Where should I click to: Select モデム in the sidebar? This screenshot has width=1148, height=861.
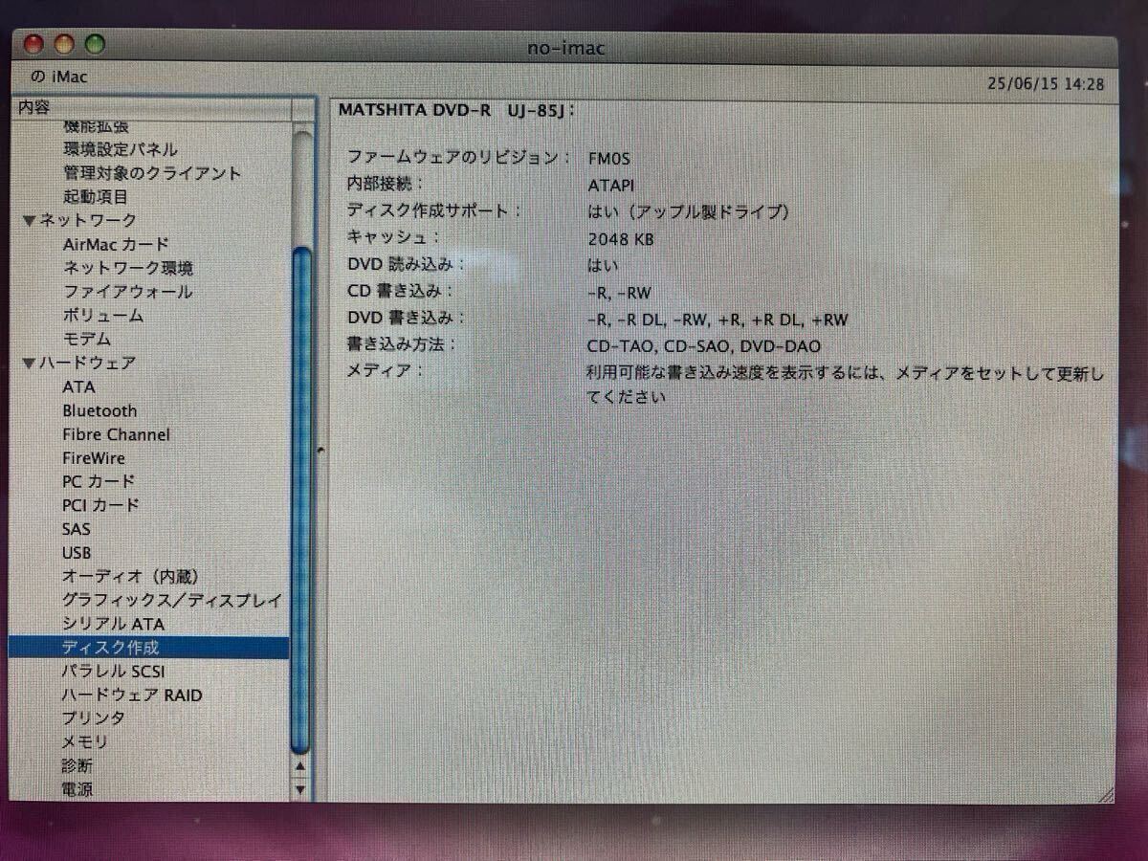87,339
